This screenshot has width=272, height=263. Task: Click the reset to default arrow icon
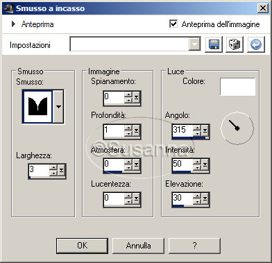click(x=256, y=44)
